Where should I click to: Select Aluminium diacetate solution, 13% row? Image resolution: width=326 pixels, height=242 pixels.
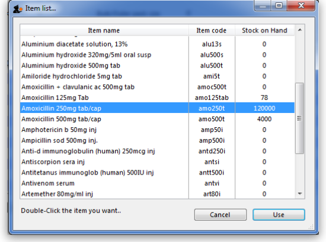click(158, 44)
